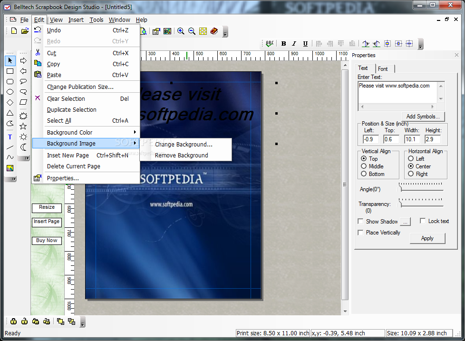Choose the right arrow shape

click(x=23, y=60)
